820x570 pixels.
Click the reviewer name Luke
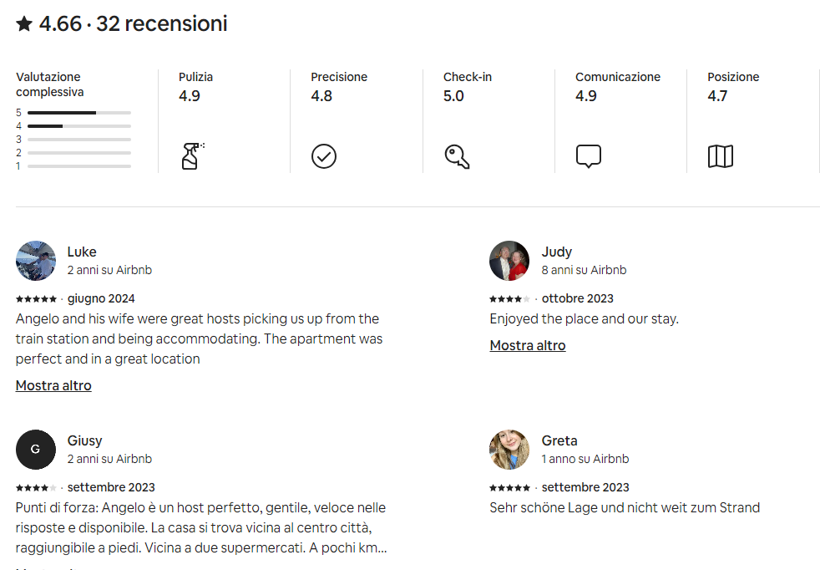(x=82, y=252)
